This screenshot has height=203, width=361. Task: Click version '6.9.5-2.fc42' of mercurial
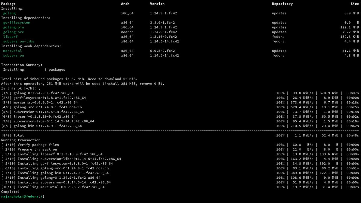pyautogui.click(x=162, y=51)
